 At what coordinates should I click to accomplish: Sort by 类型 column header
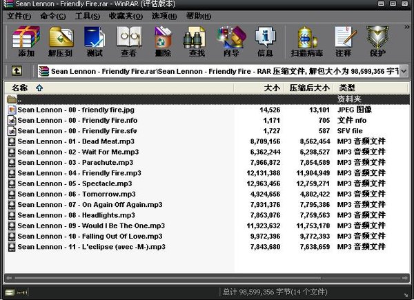click(x=371, y=88)
